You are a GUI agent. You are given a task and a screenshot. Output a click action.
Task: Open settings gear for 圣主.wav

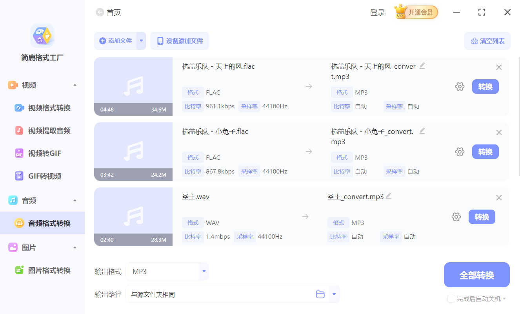coord(456,217)
